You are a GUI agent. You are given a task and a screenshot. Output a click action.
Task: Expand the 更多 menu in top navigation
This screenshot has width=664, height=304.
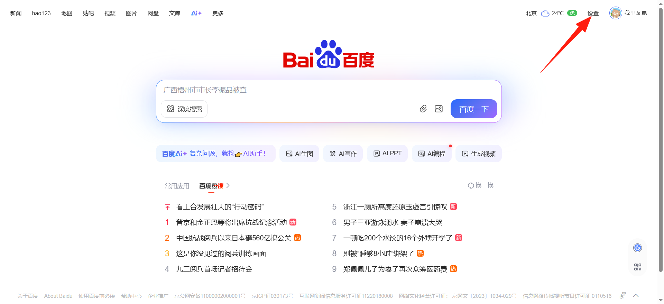218,13
